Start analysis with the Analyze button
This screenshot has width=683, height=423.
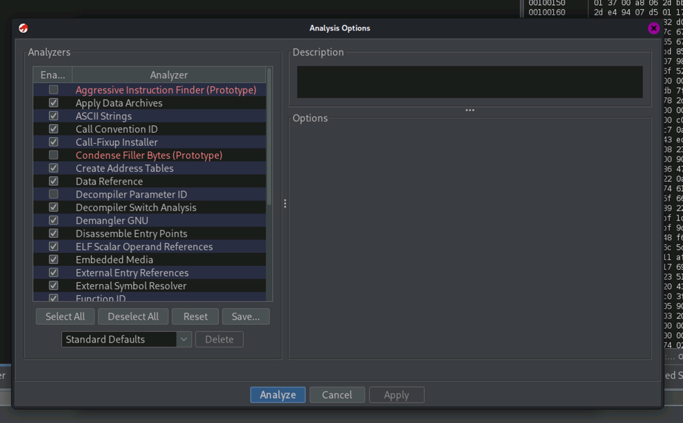pyautogui.click(x=278, y=395)
